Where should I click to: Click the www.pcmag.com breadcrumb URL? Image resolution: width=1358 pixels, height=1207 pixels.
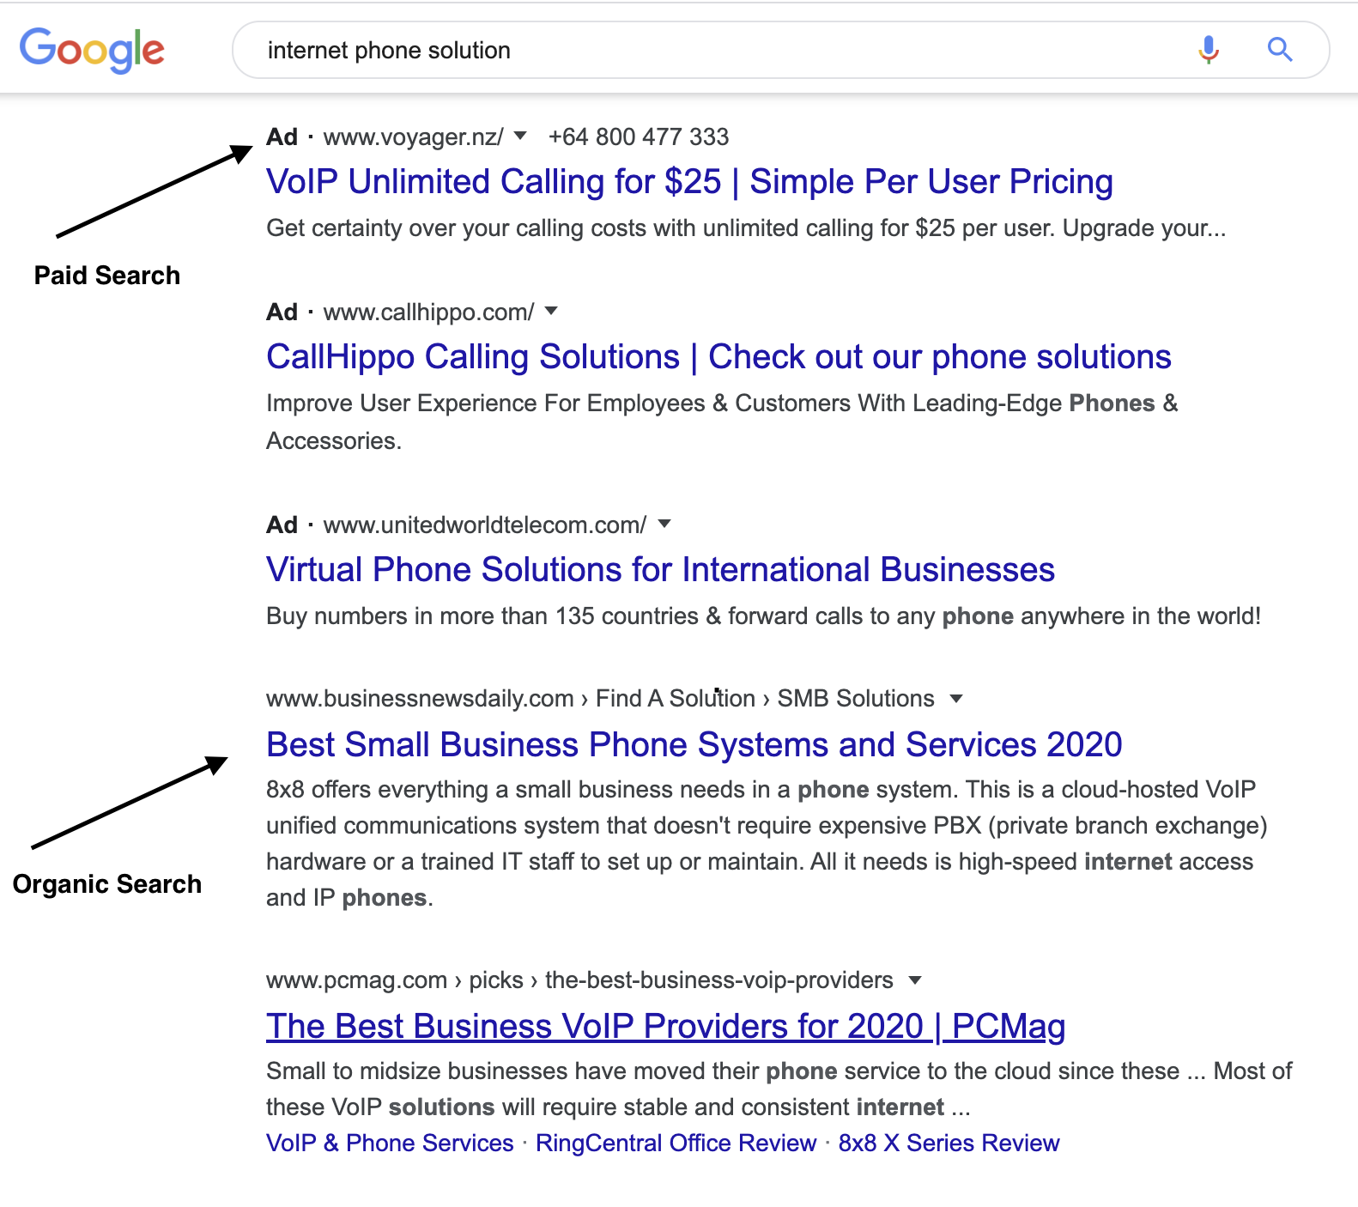tap(356, 980)
